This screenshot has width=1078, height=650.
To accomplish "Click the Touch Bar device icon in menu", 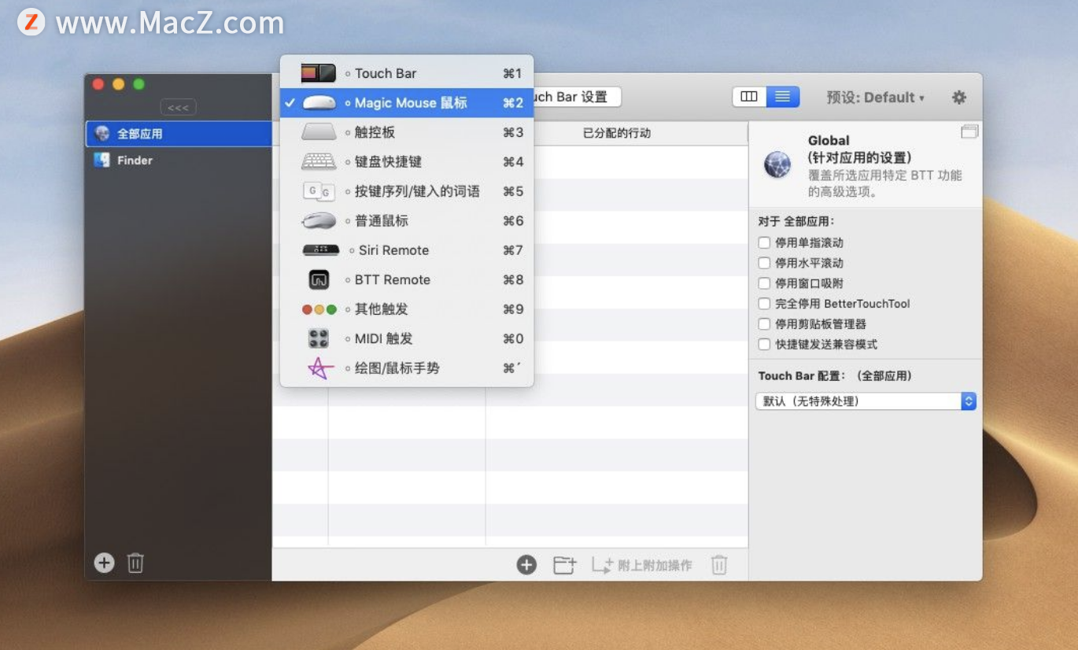I will click(x=319, y=73).
